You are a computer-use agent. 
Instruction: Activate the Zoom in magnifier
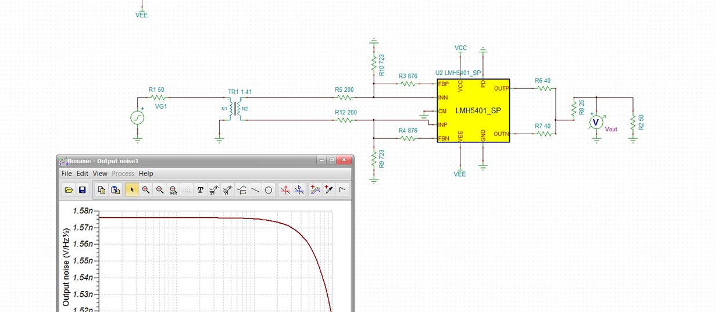[x=146, y=190]
